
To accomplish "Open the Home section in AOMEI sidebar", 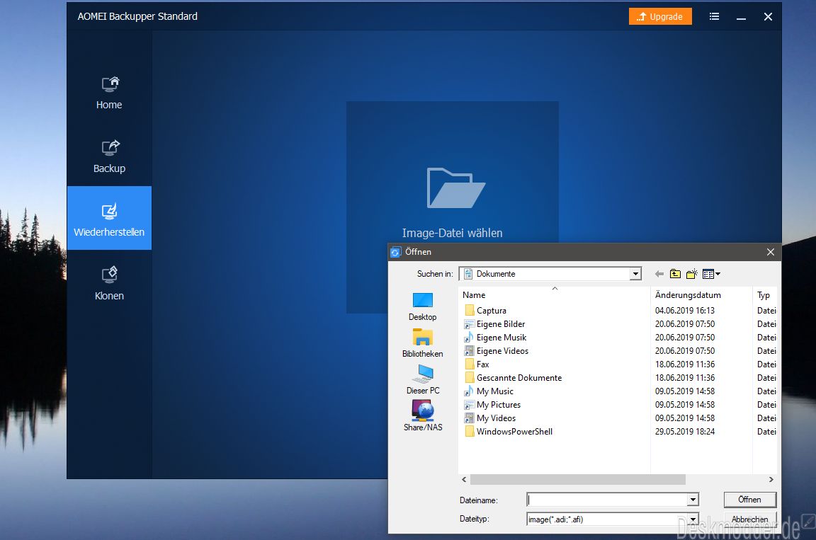I will click(109, 93).
